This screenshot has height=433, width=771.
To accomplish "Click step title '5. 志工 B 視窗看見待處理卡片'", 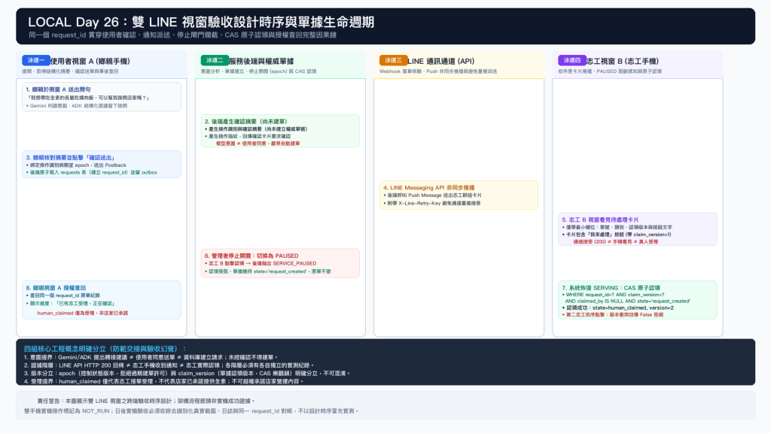I will (x=600, y=220).
